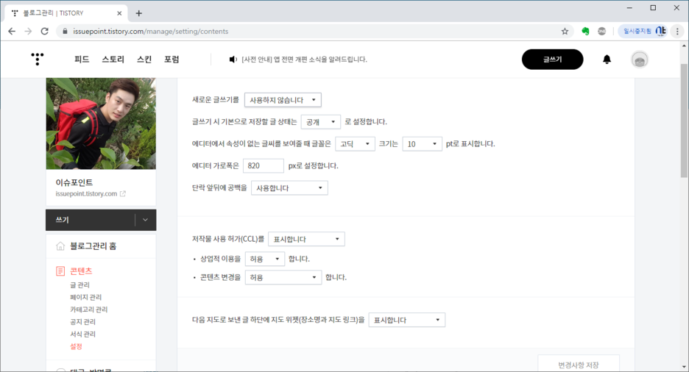The image size is (689, 372).
Task: Select 카테고리 관리 in sidebar
Action: pyautogui.click(x=89, y=310)
